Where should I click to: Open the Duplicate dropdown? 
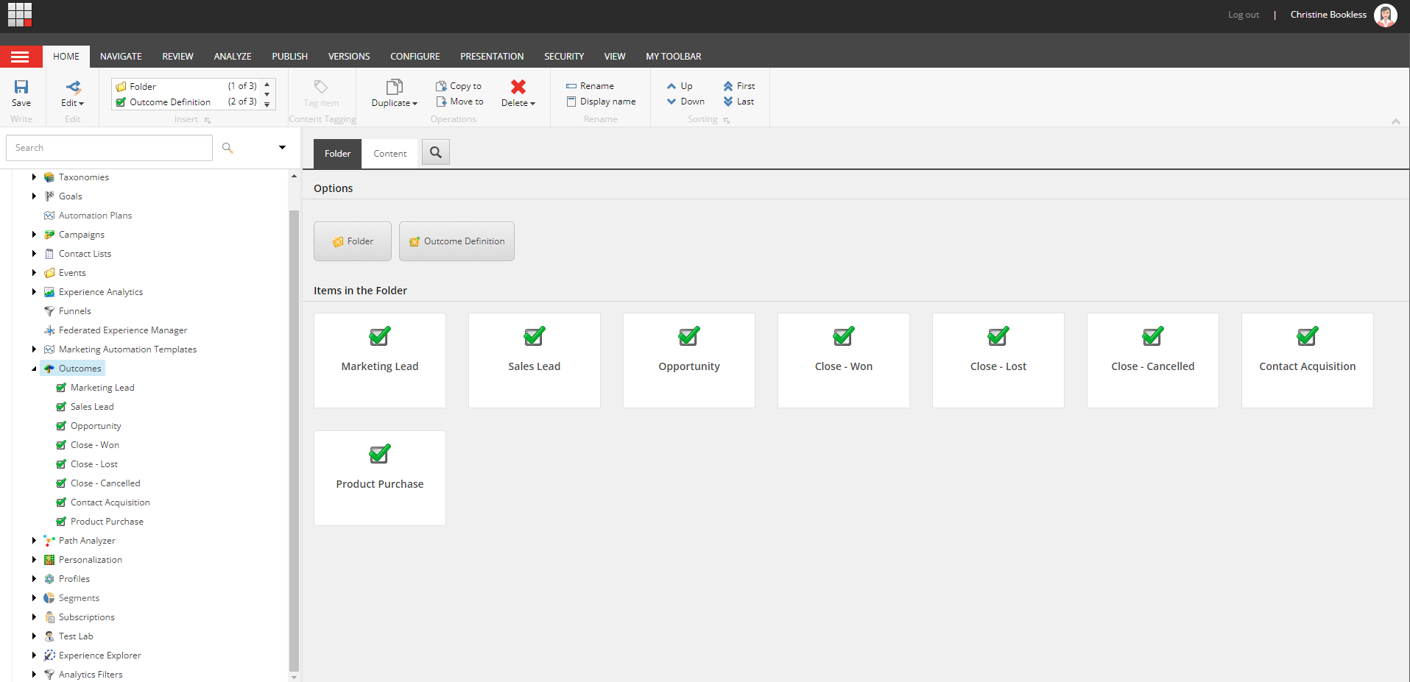[x=395, y=103]
